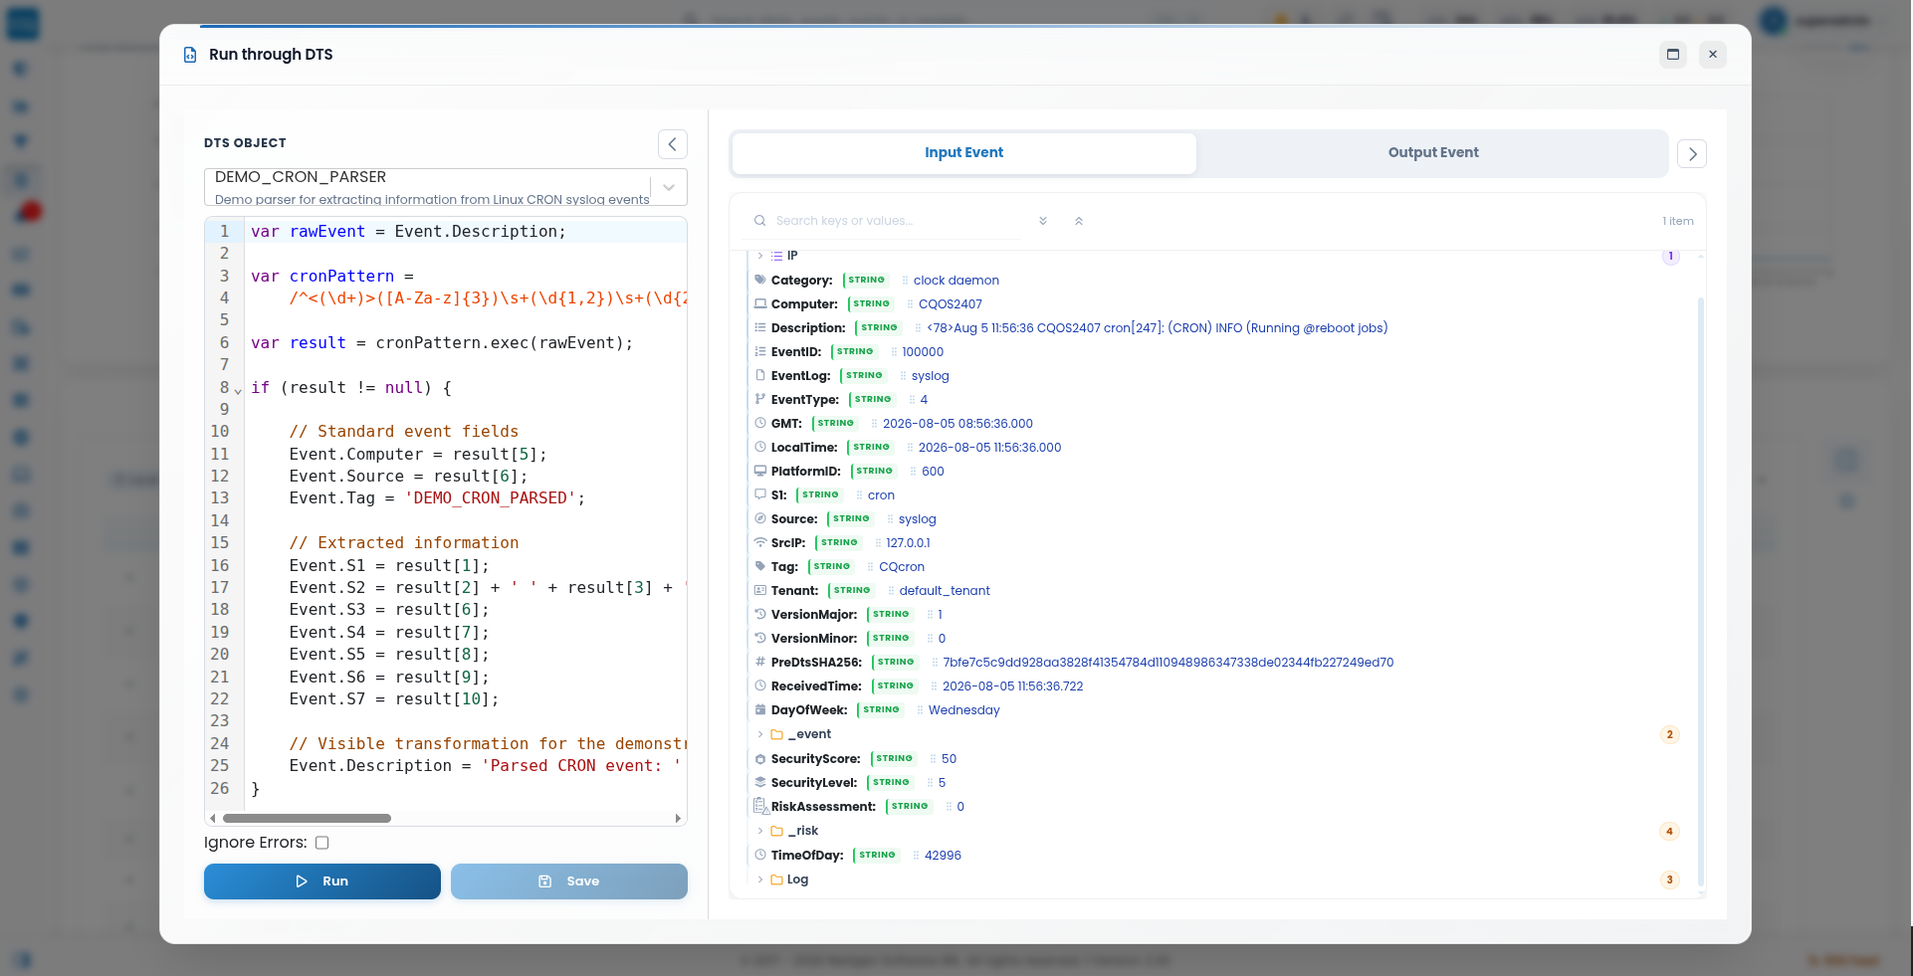The width and height of the screenshot is (1913, 976).
Task: Click the LocalTime clock icon
Action: pyautogui.click(x=760, y=447)
